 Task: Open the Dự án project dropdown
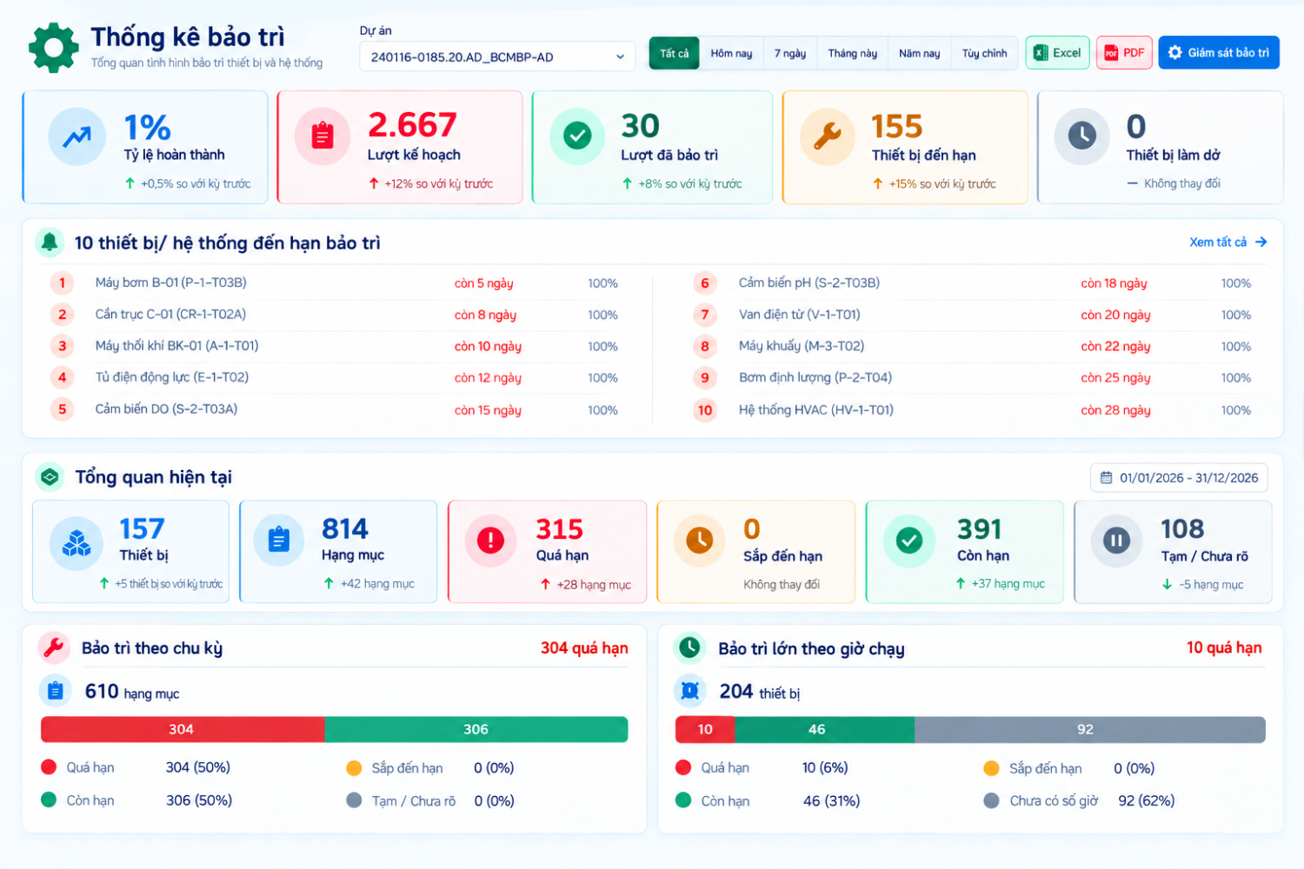point(497,57)
